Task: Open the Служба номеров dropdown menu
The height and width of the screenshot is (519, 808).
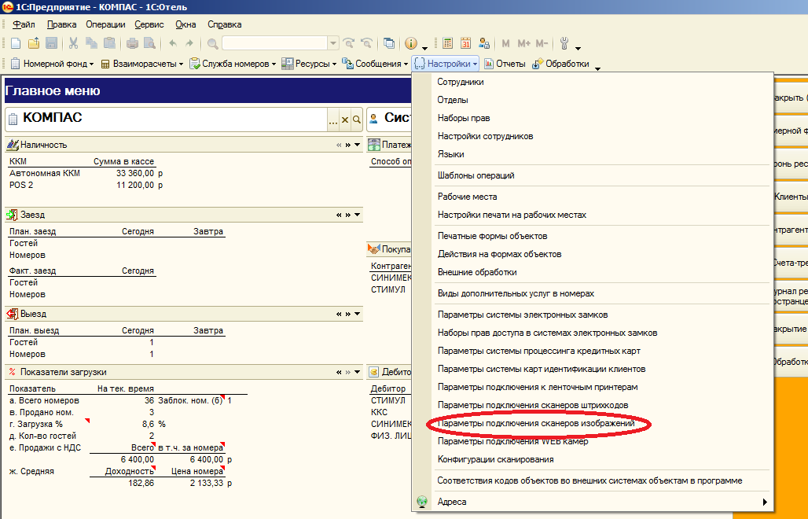Action: tap(233, 64)
